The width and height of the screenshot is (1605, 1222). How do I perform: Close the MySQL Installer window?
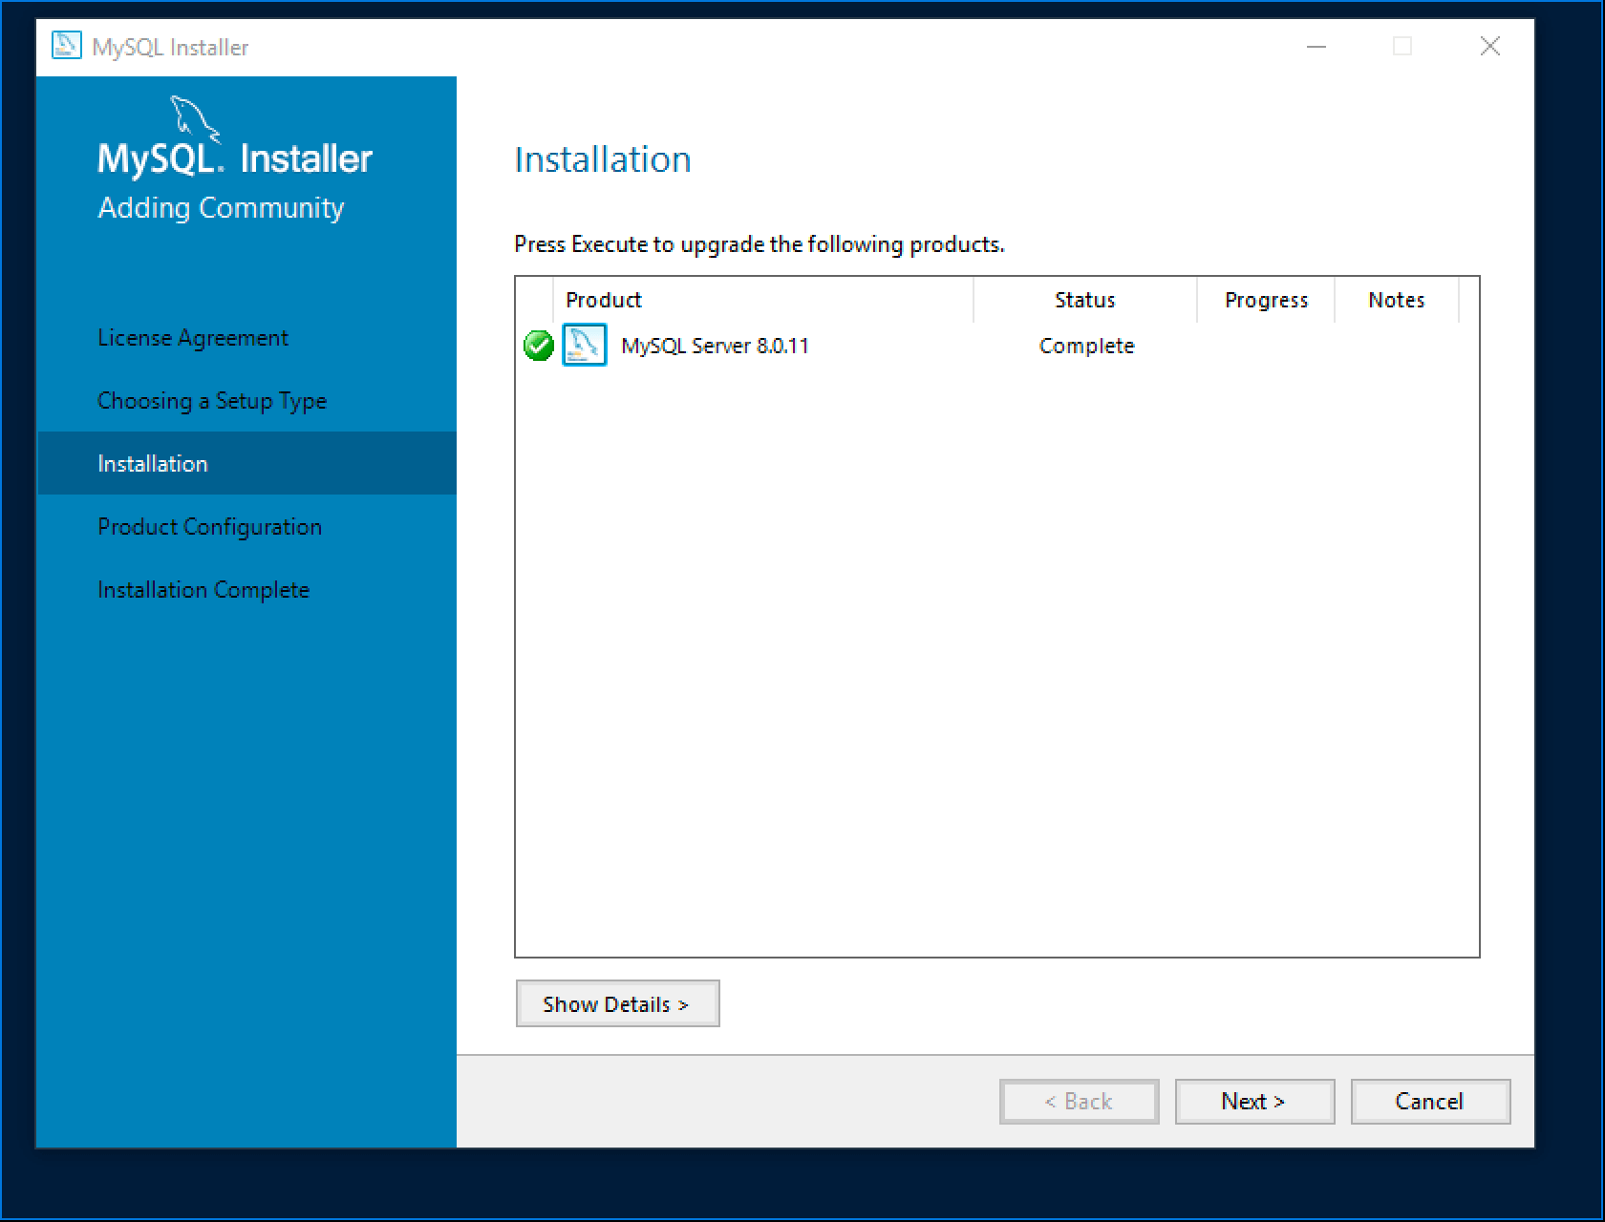coord(1489,47)
